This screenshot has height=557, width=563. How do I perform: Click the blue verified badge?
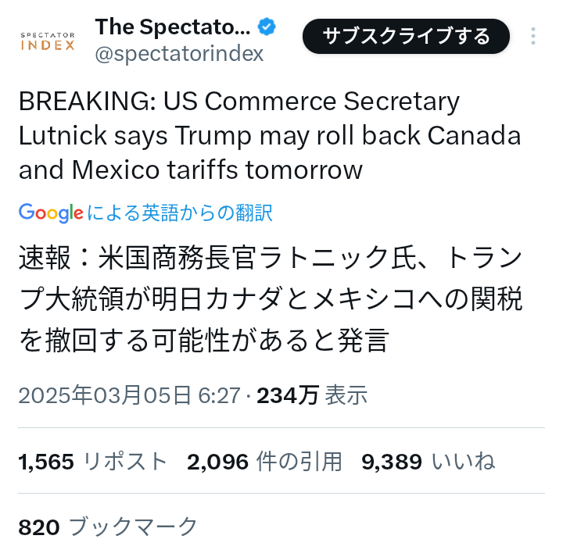pyautogui.click(x=267, y=27)
